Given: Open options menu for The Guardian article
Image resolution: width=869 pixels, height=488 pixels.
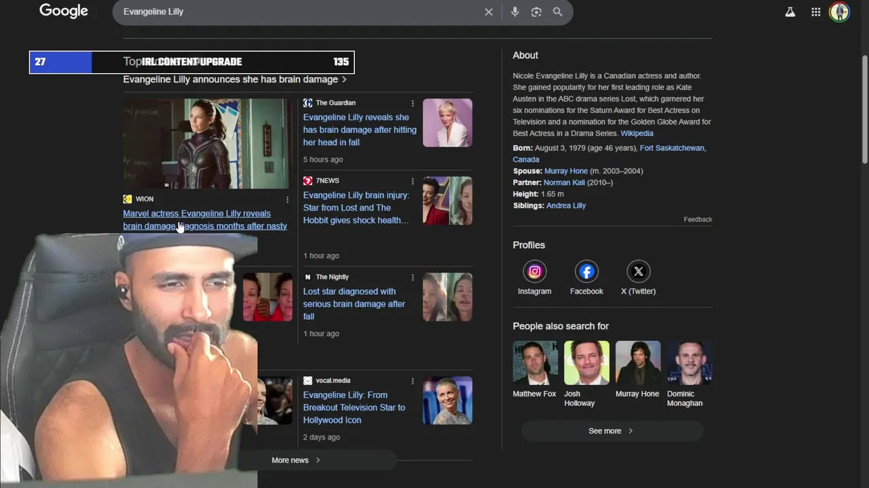Looking at the screenshot, I should [x=412, y=103].
